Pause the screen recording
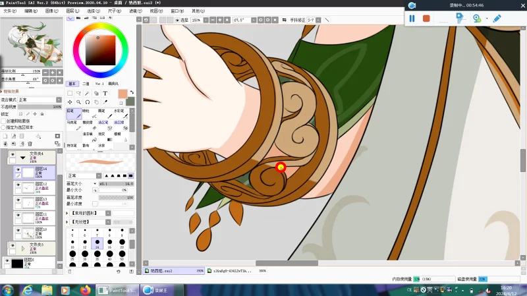Viewport: 527px width, 296px height. pos(412,18)
